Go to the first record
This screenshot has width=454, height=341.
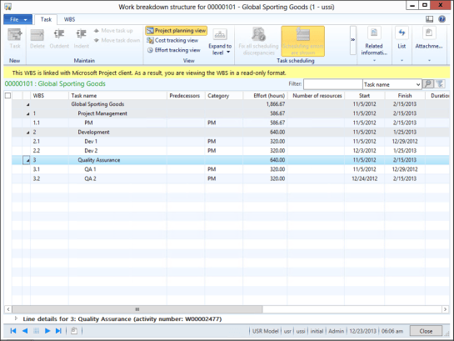(13, 330)
